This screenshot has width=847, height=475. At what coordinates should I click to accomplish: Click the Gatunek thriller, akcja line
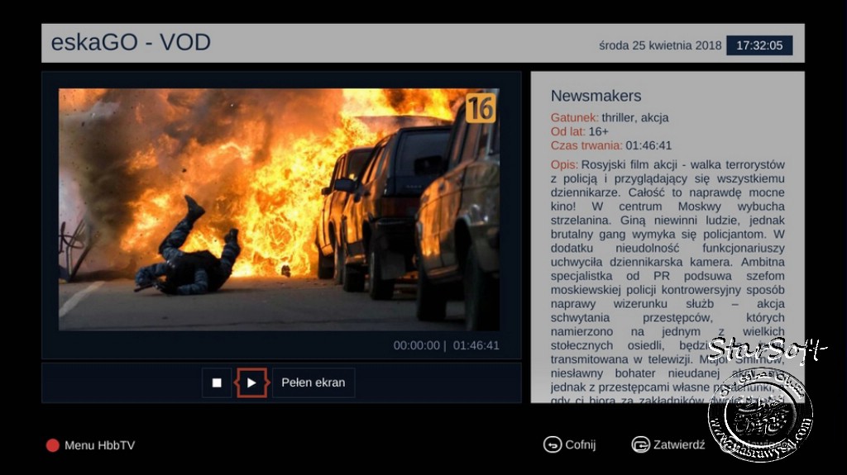pyautogui.click(x=610, y=117)
